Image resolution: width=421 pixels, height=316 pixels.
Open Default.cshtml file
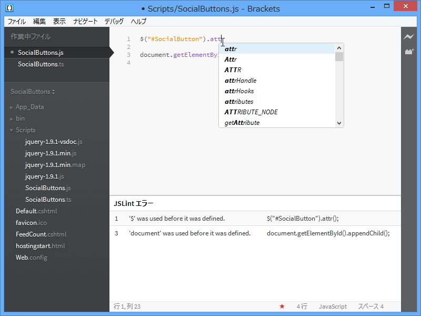[36, 211]
